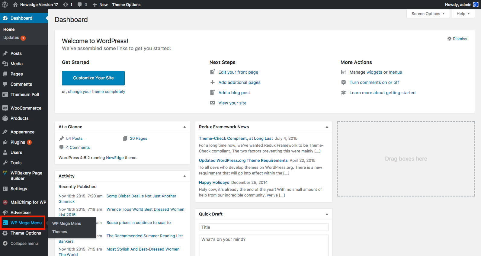The image size is (481, 256).
Task: Open the 20 Pages link
Action: pyautogui.click(x=139, y=138)
